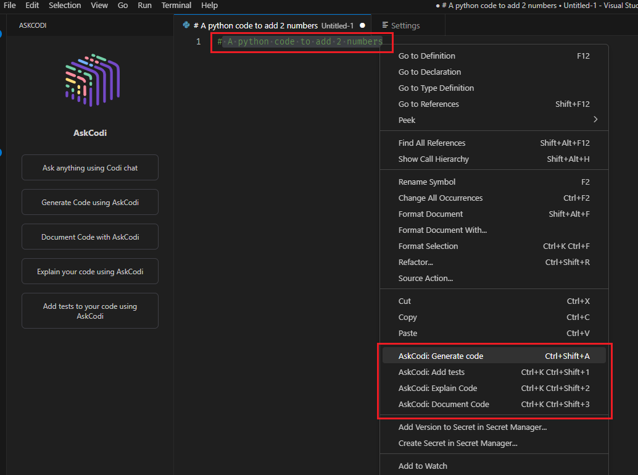Click the Python file icon on the editor tab

[186, 25]
